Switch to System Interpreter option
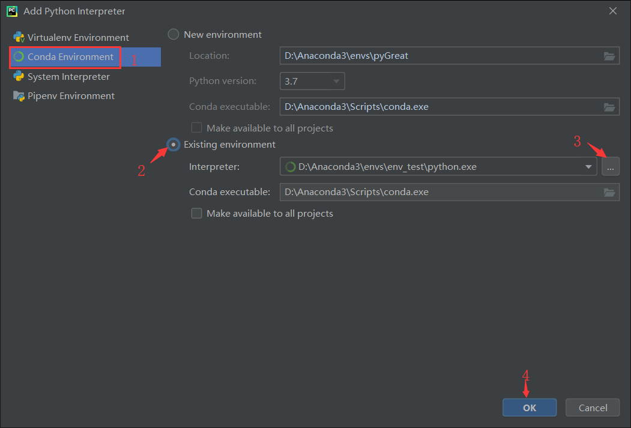Screen dimensions: 631x428 pyautogui.click(x=68, y=76)
